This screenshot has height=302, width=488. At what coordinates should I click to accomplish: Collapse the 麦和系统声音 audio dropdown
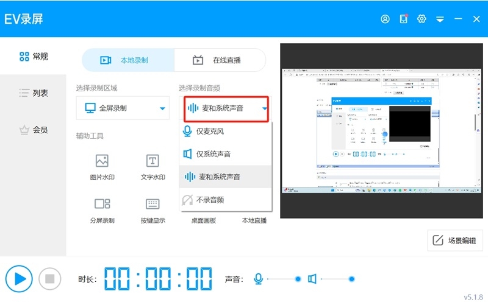pyautogui.click(x=226, y=108)
